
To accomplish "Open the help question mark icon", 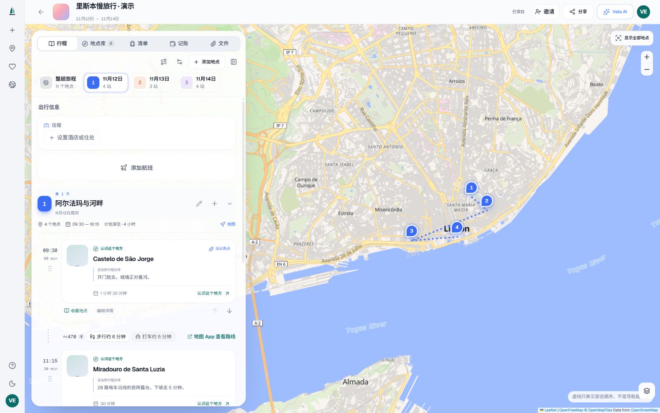I will point(12,366).
